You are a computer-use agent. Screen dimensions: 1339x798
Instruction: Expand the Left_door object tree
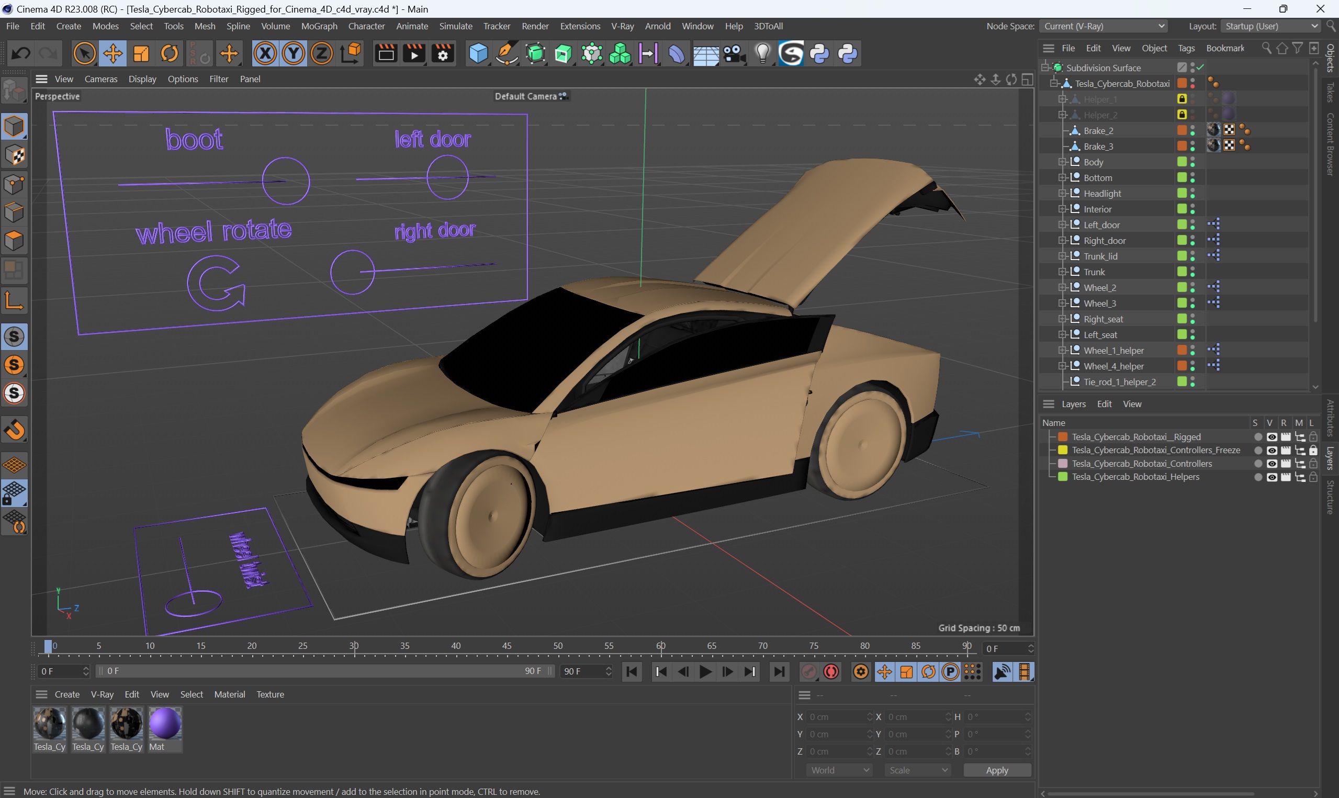click(x=1062, y=225)
